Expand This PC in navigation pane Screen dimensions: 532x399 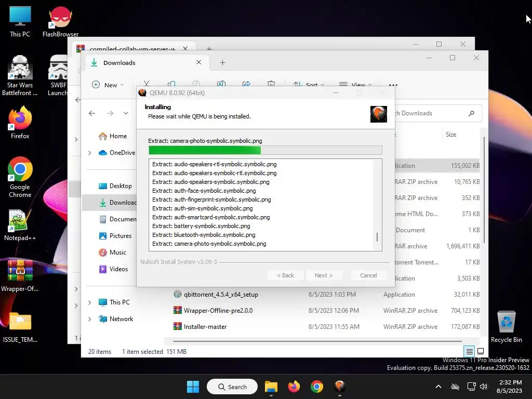89,302
